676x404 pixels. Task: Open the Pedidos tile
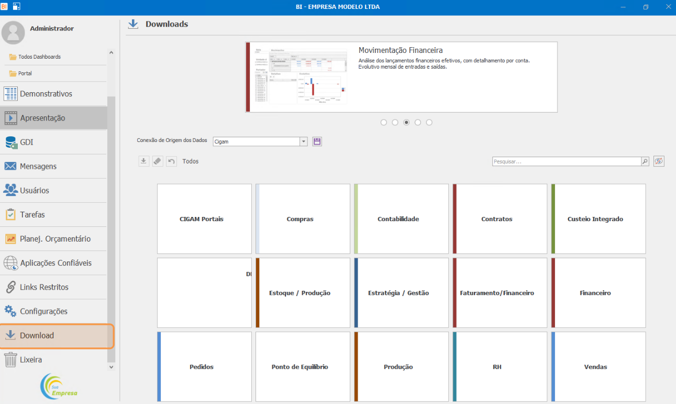click(x=204, y=367)
